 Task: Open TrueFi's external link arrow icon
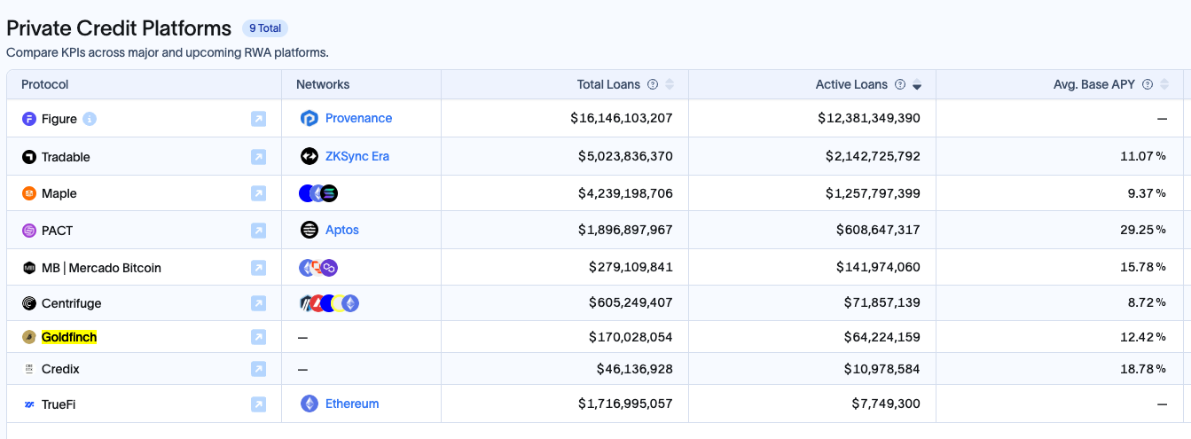click(258, 404)
